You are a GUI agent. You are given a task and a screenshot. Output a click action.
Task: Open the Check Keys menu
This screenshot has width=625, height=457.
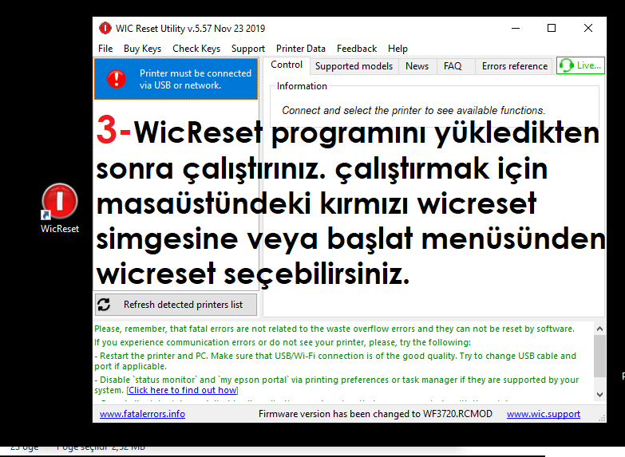click(x=196, y=49)
